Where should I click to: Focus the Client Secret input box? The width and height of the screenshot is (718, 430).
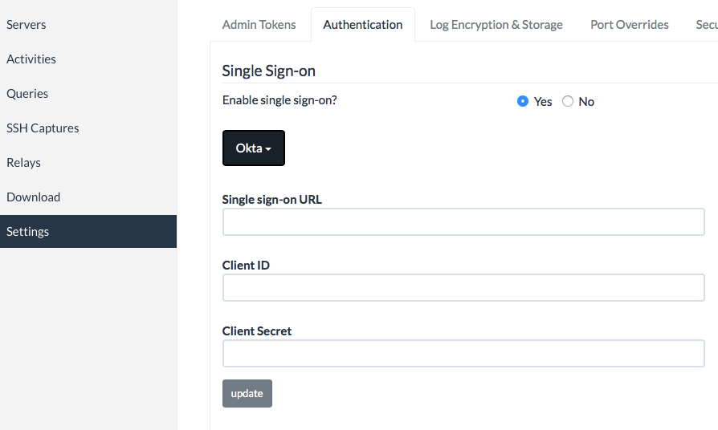[x=463, y=354]
